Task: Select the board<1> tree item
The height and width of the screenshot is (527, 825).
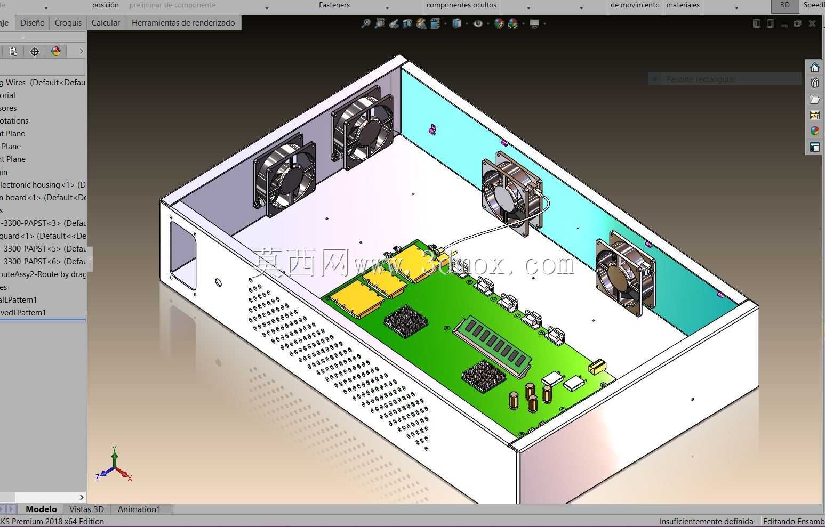Action: coord(43,198)
